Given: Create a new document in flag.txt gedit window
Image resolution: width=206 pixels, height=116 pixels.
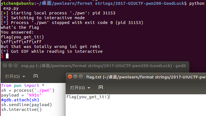Looking at the screenshot, I should (x=101, y=87).
